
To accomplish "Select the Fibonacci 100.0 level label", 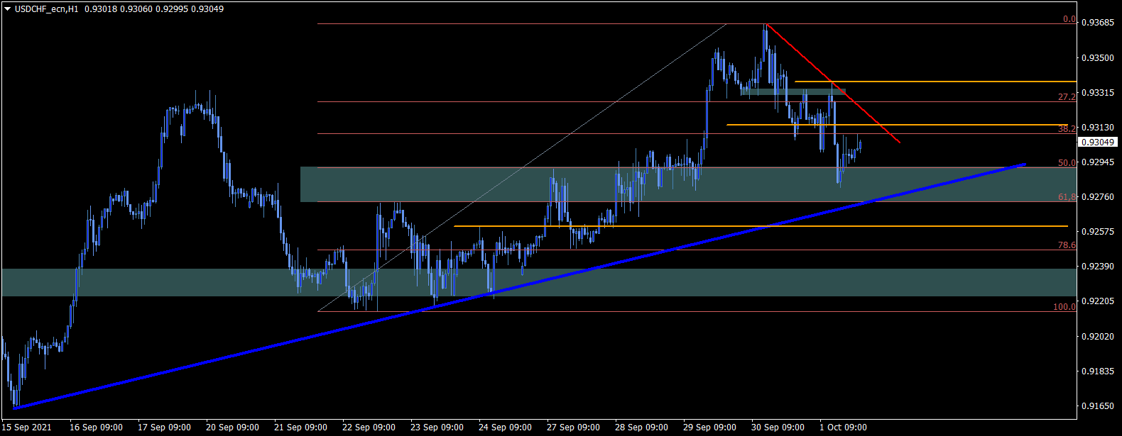I will [1064, 307].
